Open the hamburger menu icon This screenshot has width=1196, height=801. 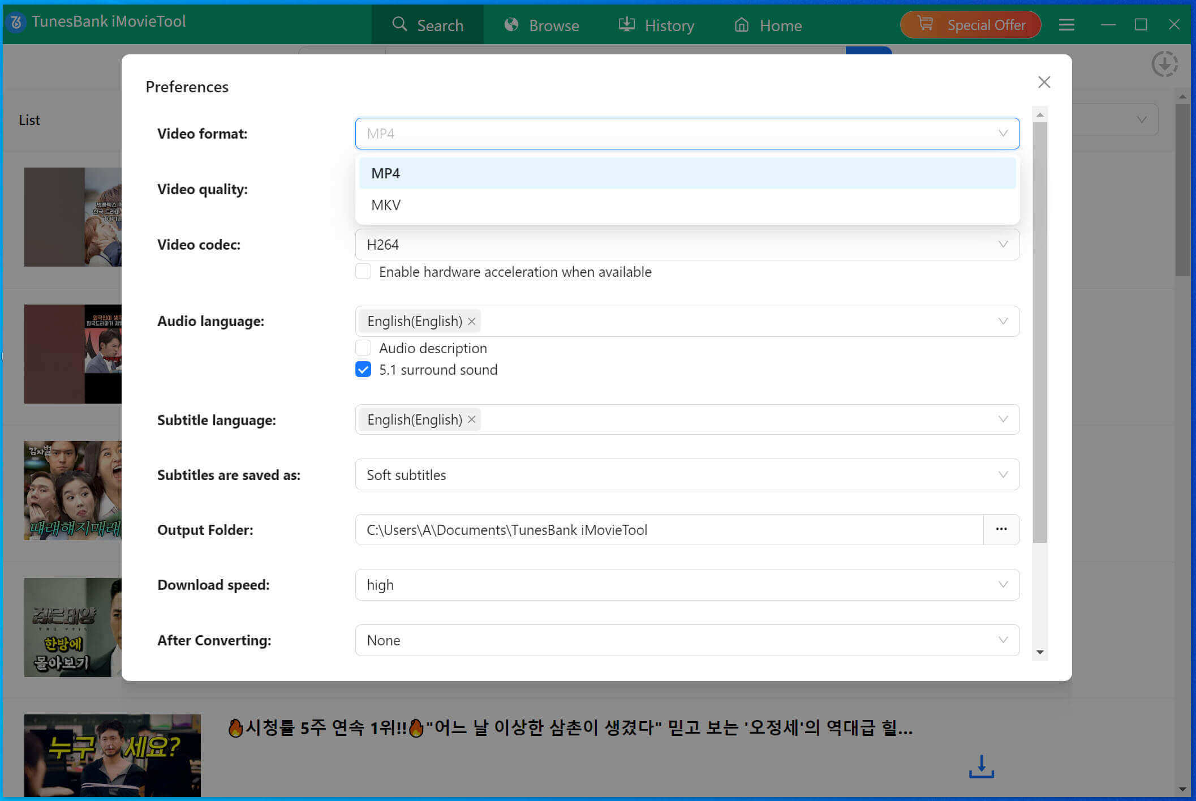1066,25
